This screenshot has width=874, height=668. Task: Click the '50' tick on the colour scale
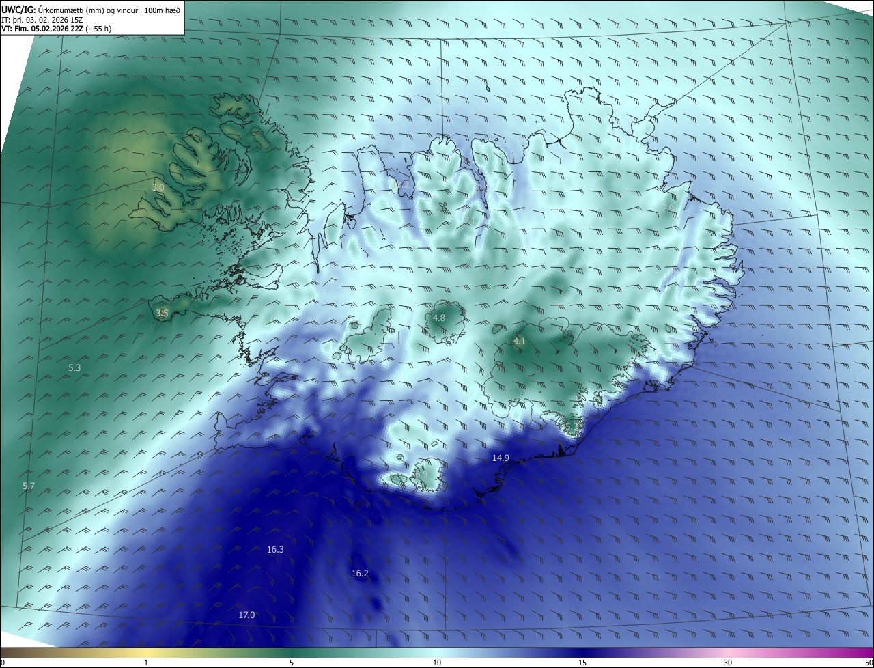click(x=869, y=663)
